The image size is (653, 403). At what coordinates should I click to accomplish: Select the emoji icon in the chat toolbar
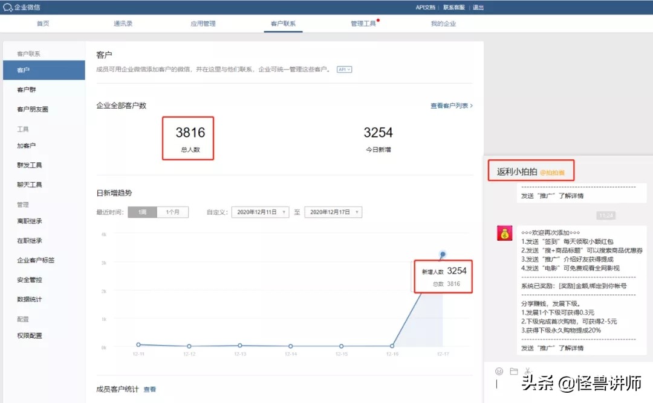[x=499, y=371]
